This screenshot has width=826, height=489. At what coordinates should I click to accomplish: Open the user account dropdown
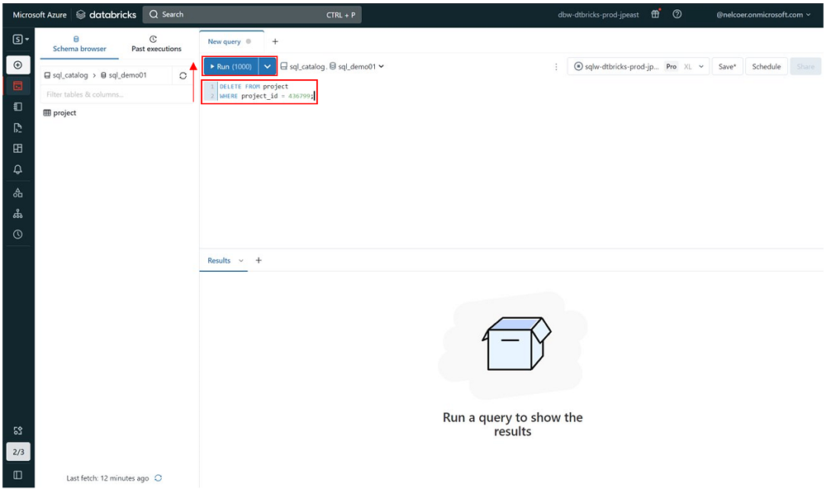click(762, 15)
